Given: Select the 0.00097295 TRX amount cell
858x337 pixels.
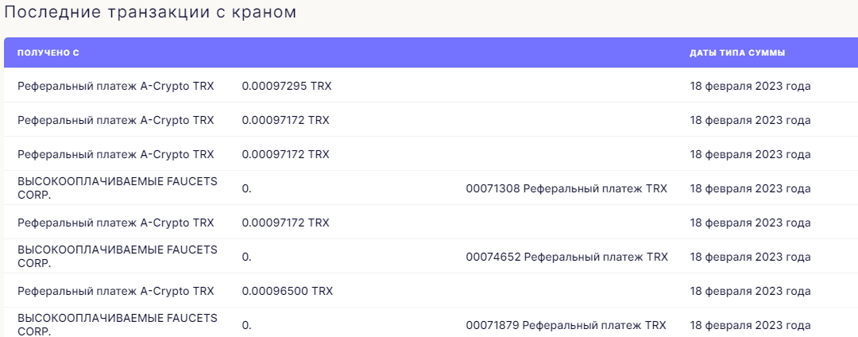Looking at the screenshot, I should (287, 86).
